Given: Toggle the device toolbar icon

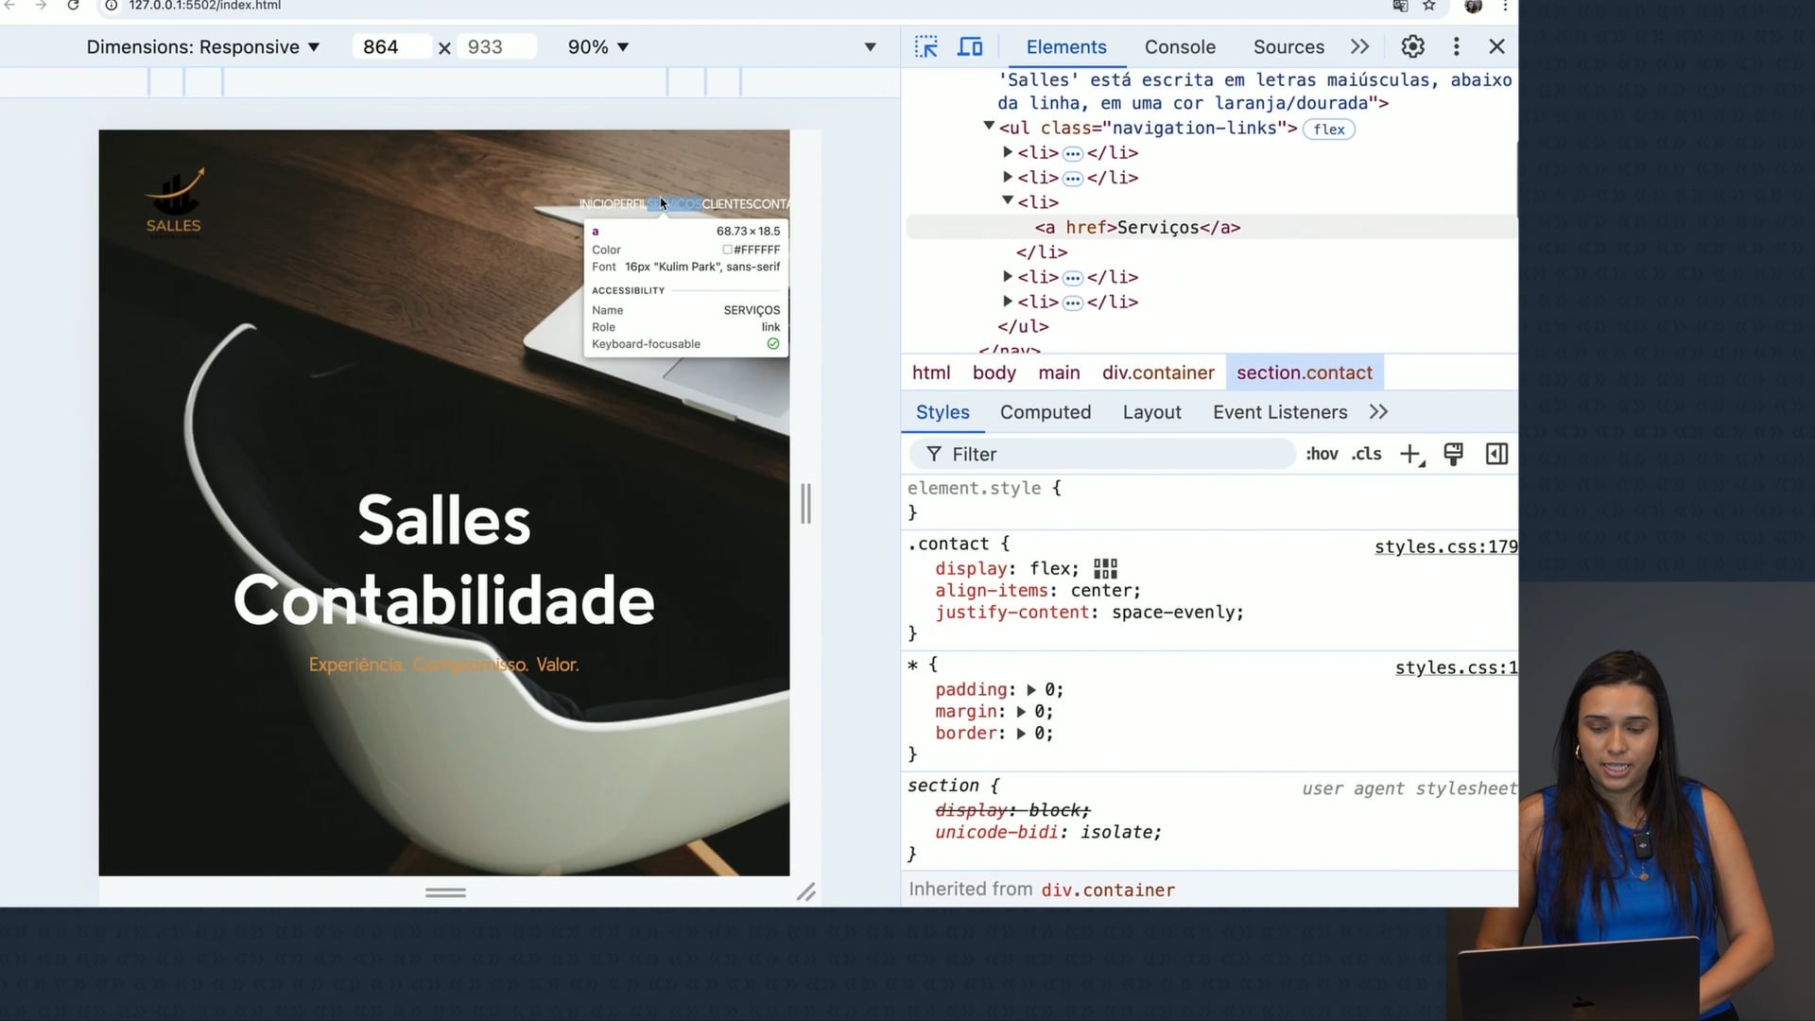Looking at the screenshot, I should coord(970,46).
